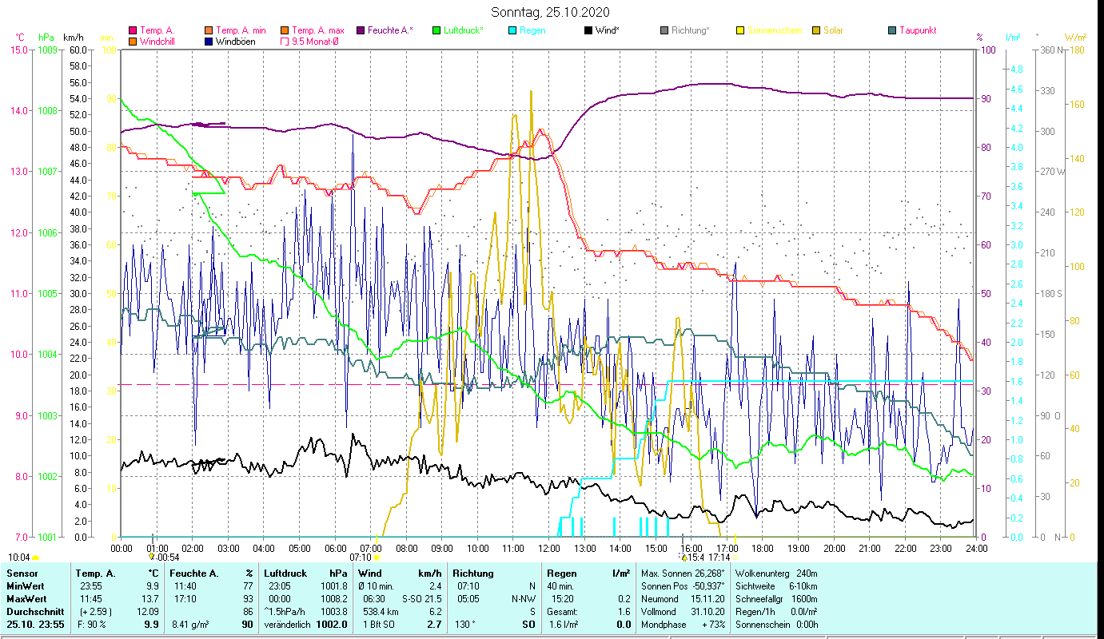Click the Taupunkt legend square
1104x639 pixels.
tap(892, 31)
